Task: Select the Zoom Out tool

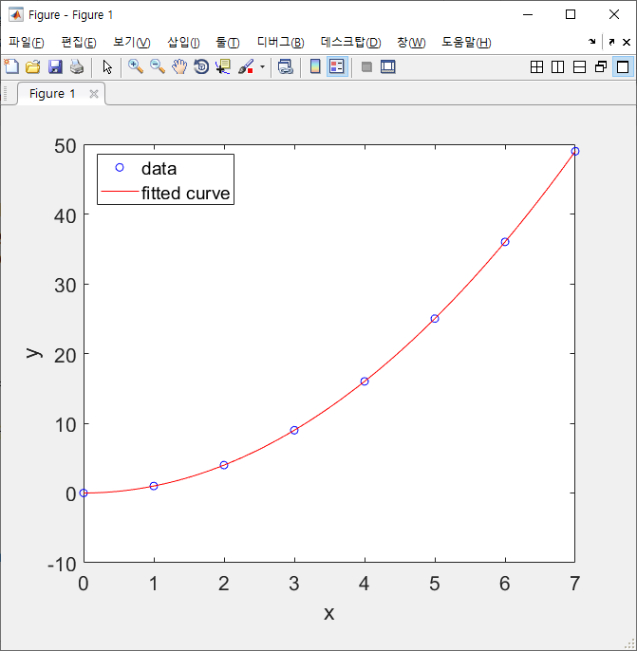Action: (x=158, y=66)
